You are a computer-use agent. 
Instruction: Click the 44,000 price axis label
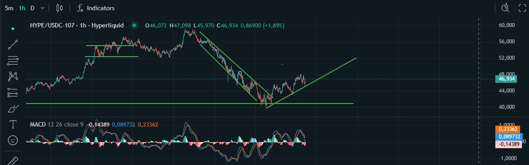pyautogui.click(x=506, y=91)
